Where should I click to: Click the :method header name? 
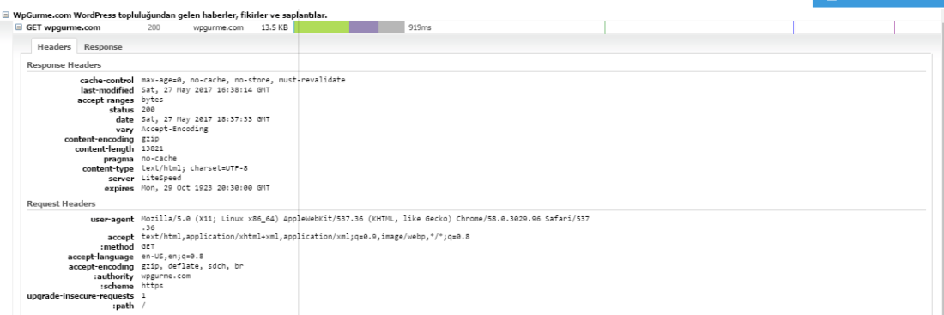pyautogui.click(x=117, y=247)
